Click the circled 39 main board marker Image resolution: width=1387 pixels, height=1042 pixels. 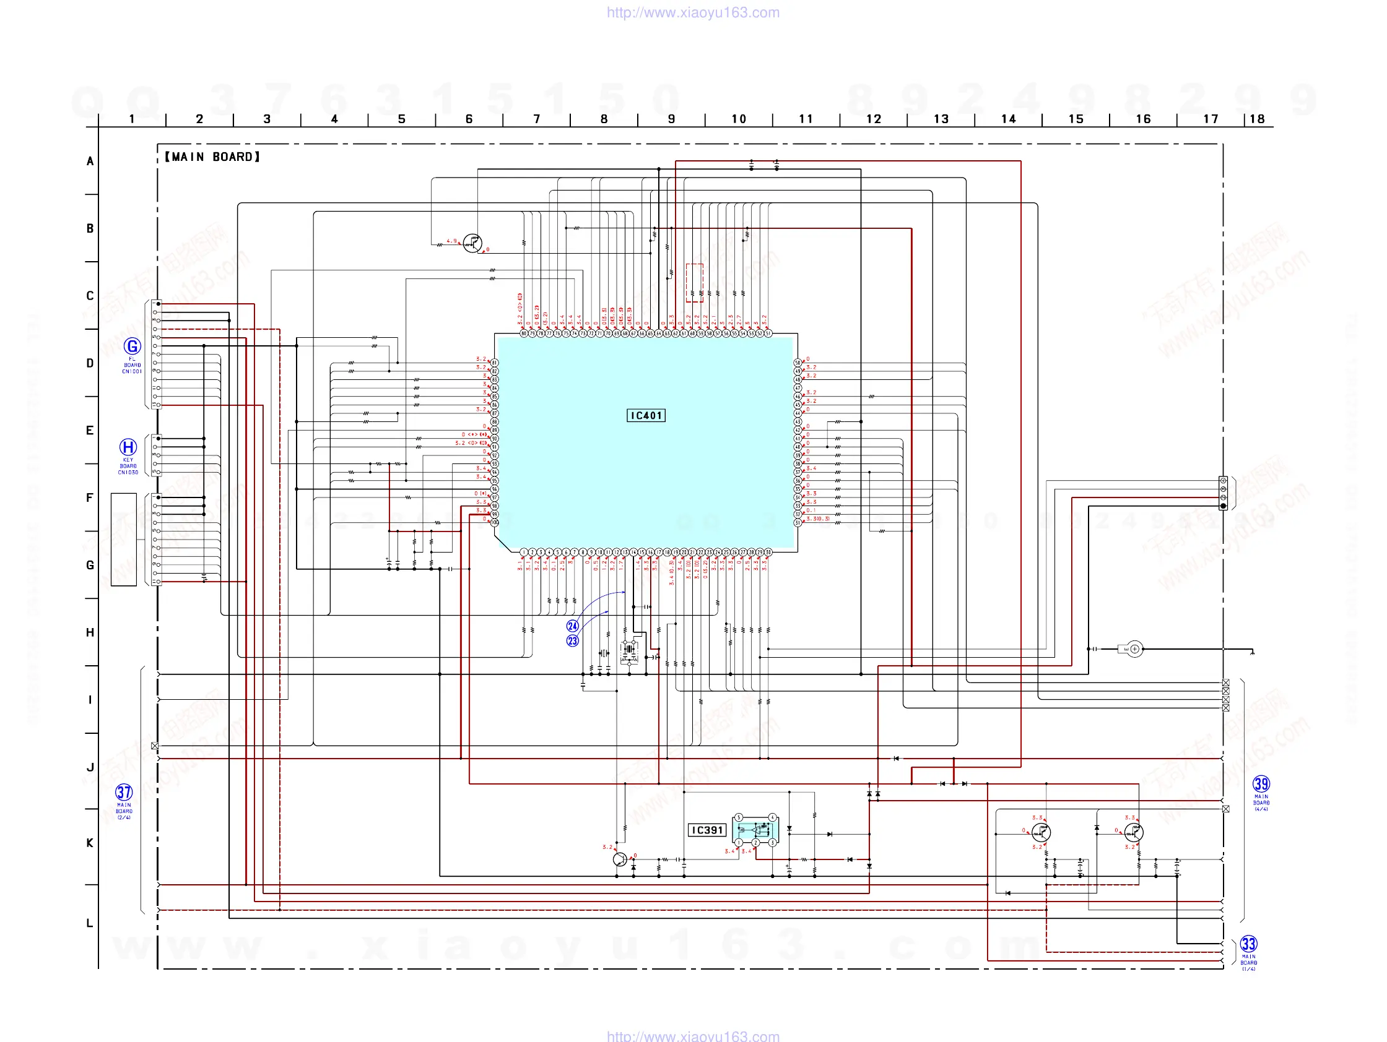click(x=1261, y=784)
